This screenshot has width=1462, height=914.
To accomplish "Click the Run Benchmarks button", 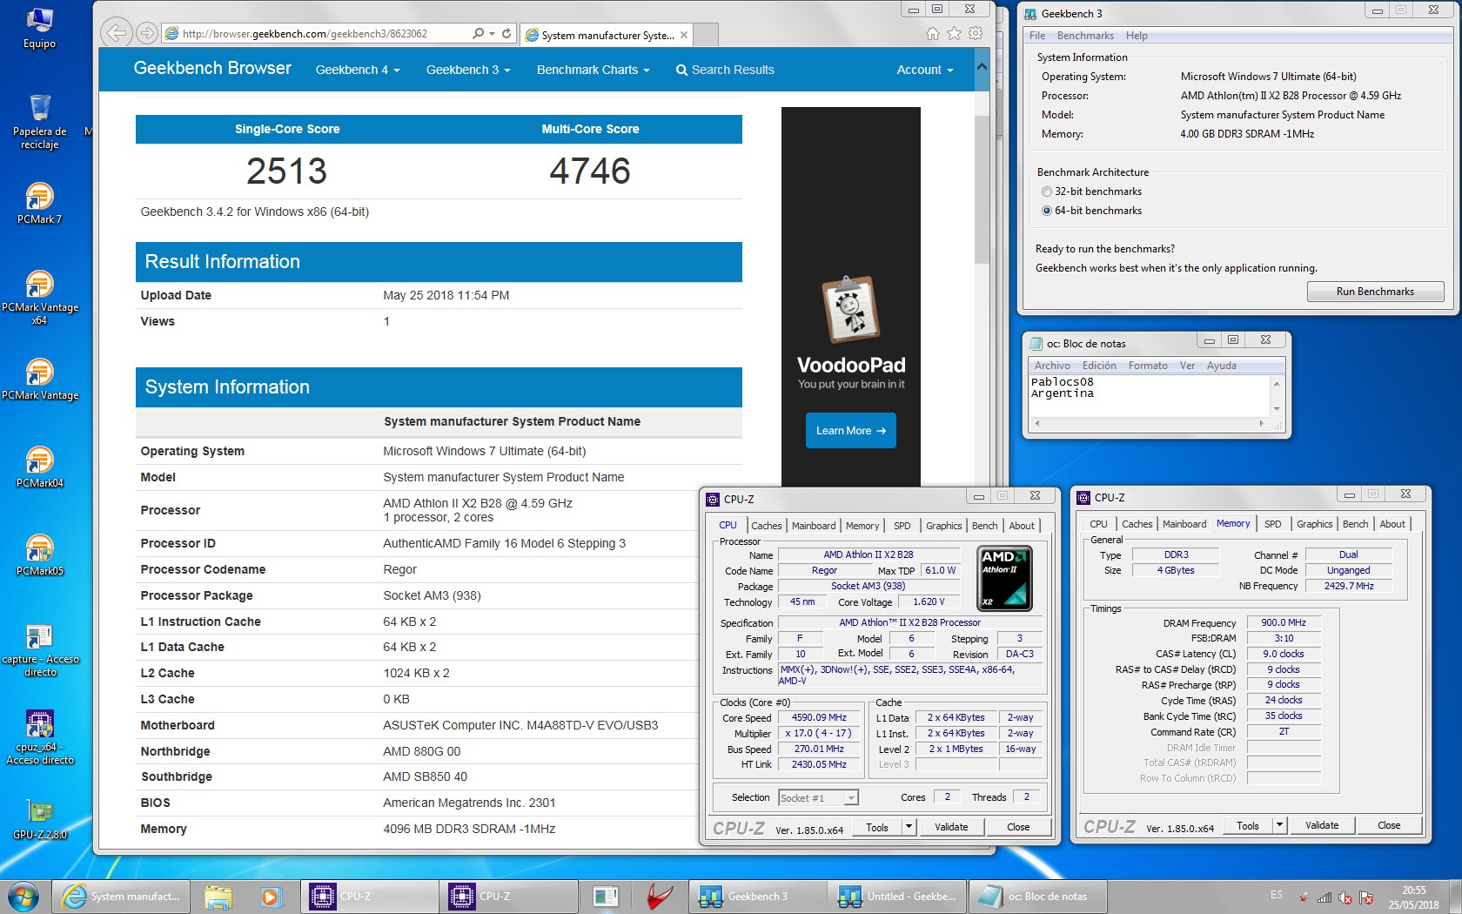I will coord(1375,292).
